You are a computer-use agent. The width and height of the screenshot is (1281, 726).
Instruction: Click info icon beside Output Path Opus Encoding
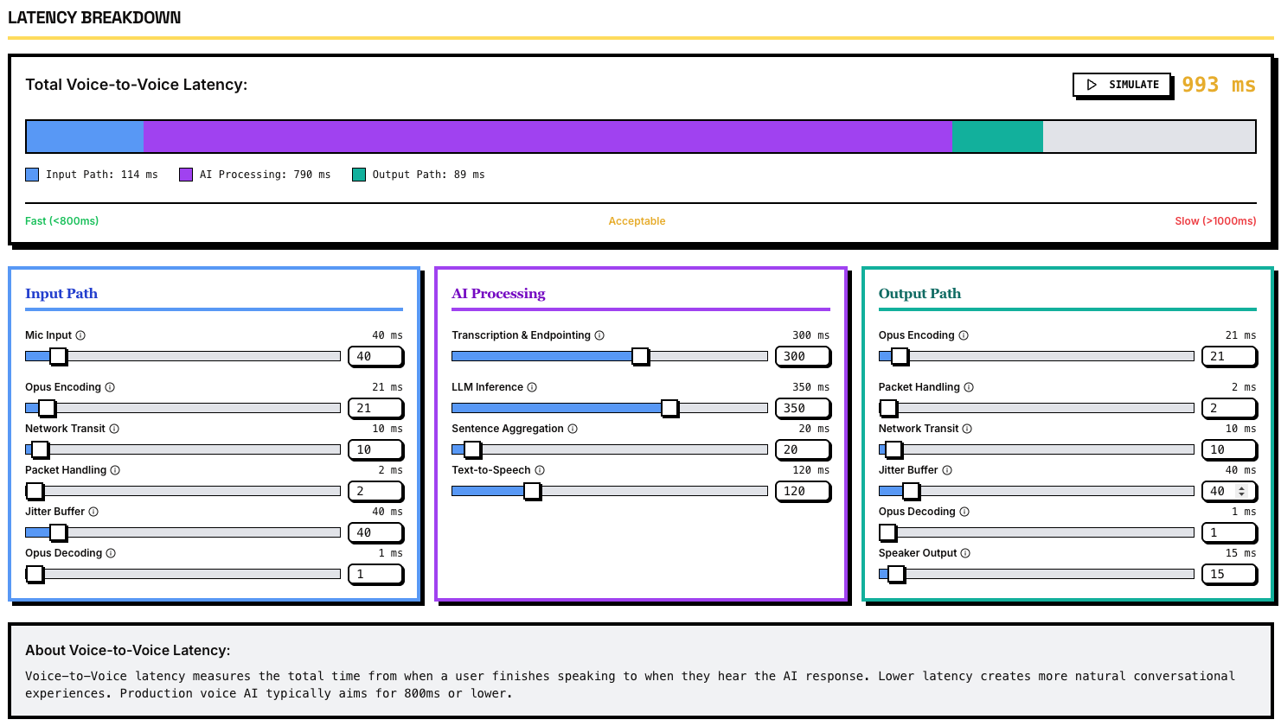click(964, 335)
